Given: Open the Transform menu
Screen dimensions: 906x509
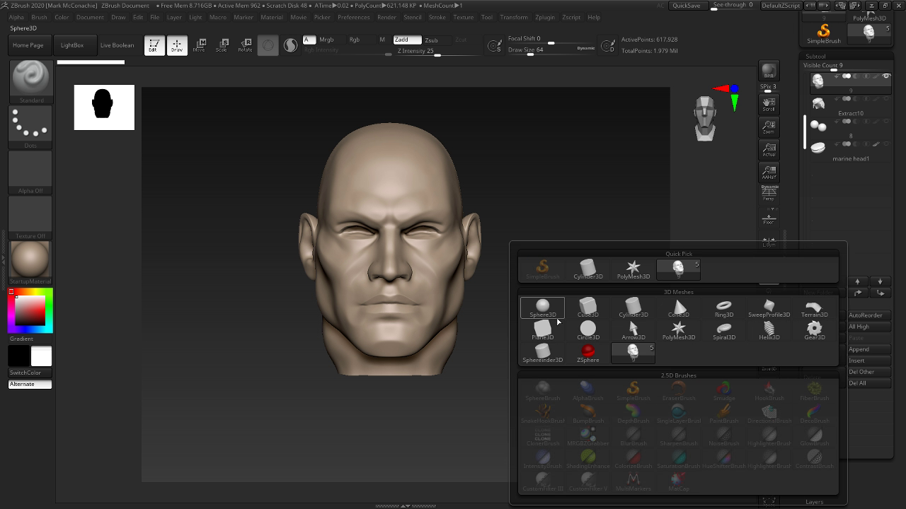Looking at the screenshot, I should (514, 17).
